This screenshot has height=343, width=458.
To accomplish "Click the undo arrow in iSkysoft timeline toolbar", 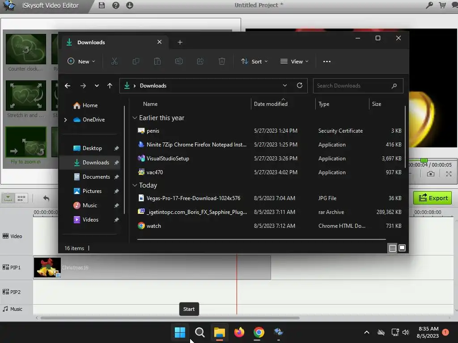I will (46, 198).
